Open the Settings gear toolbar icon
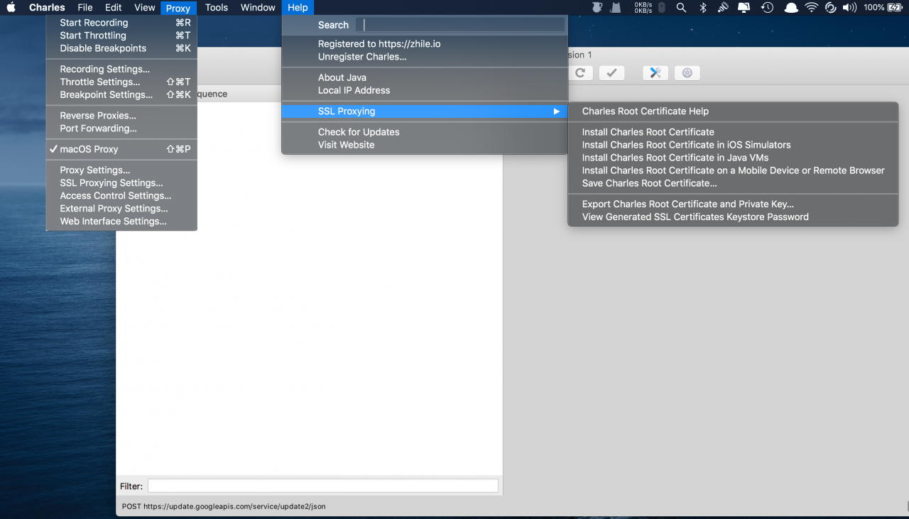 click(x=687, y=73)
